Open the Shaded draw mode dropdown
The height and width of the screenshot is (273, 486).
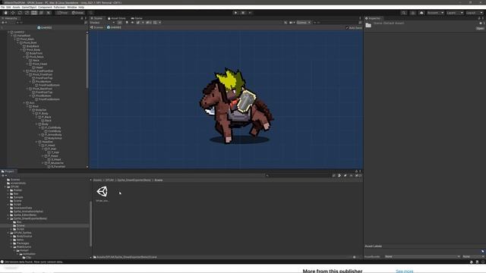pos(103,23)
